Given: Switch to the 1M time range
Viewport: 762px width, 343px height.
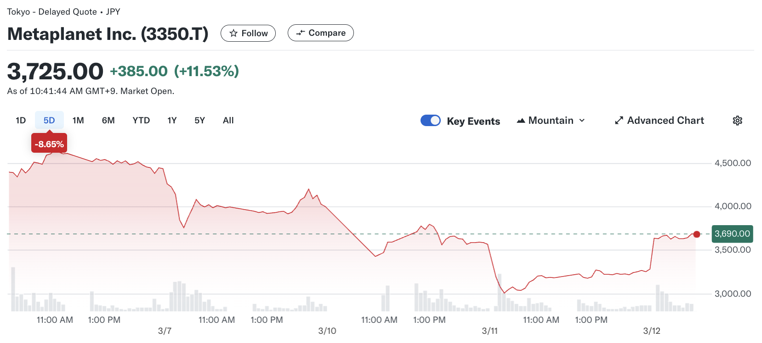Looking at the screenshot, I should click(78, 121).
